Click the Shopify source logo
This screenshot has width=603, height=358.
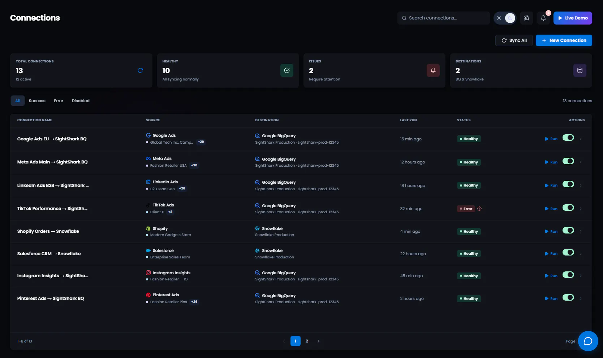pos(148,228)
